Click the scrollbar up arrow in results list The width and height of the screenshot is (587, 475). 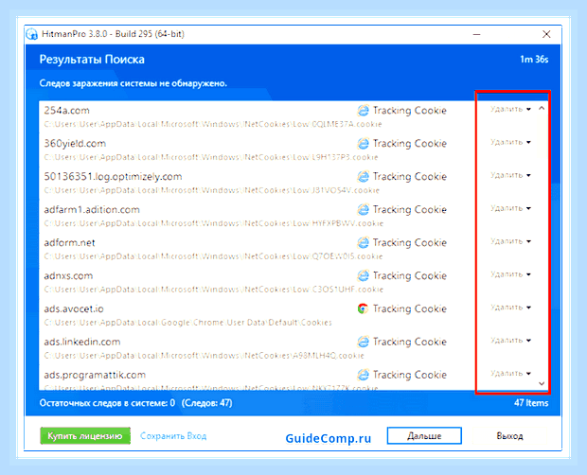click(542, 109)
